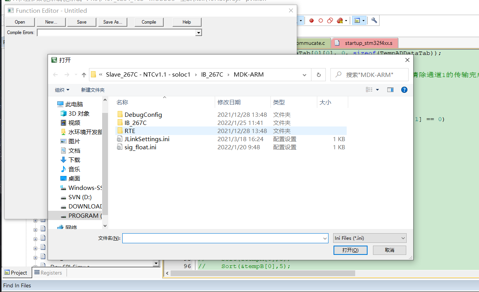This screenshot has width=479, height=292.
Task: Open the file type filter showing Ini Files
Action: (369, 238)
